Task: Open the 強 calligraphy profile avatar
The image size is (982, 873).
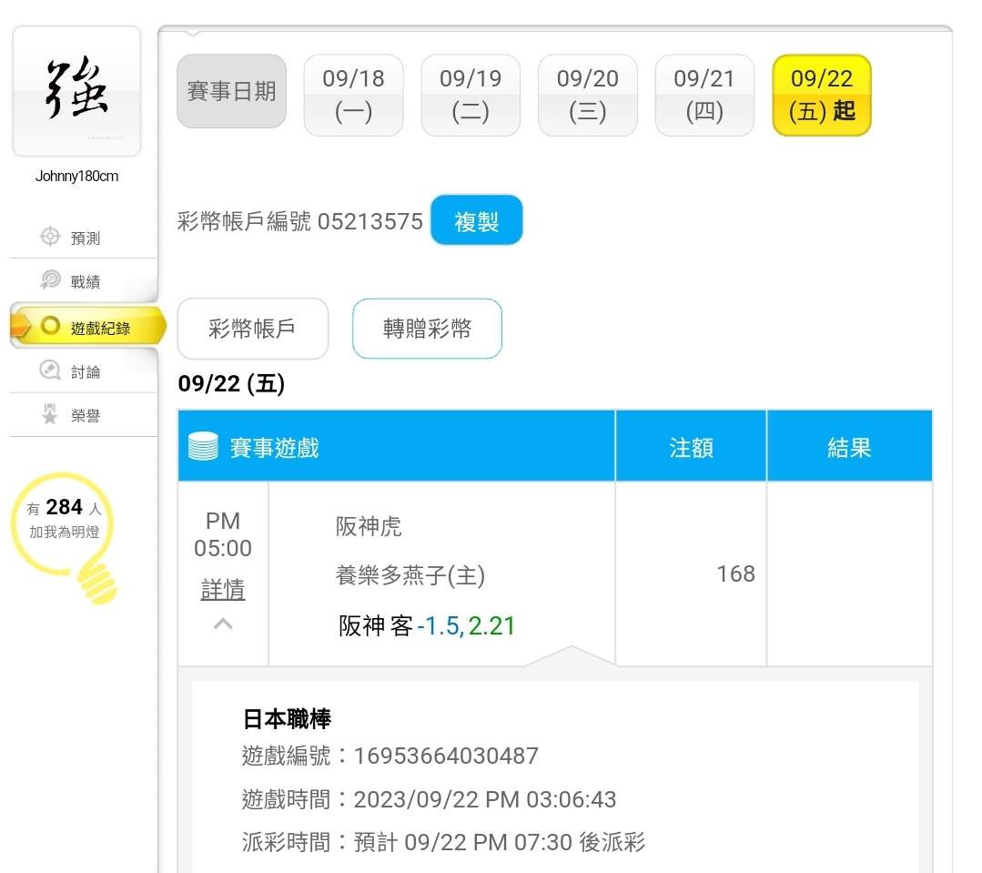Action: 76,91
